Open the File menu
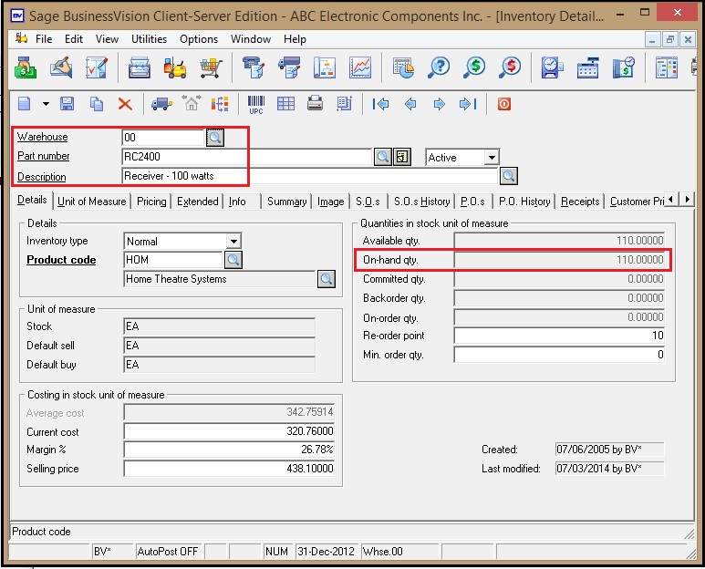Screen dimensions: 705x569 point(44,39)
